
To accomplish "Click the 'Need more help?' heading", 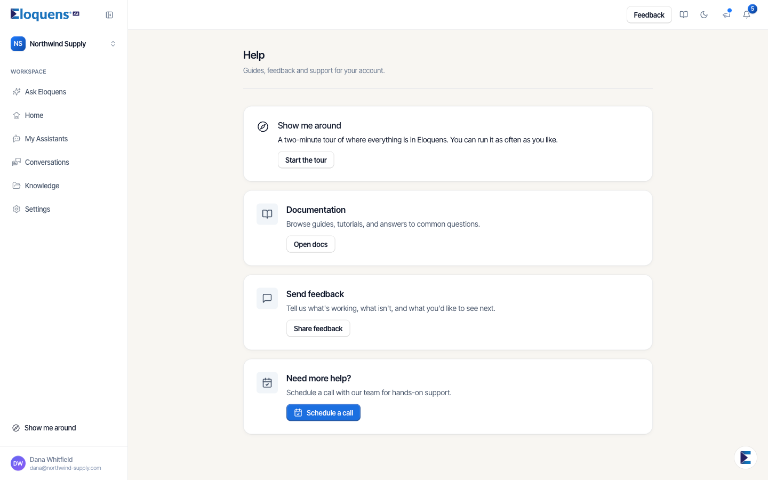I will pyautogui.click(x=319, y=378).
